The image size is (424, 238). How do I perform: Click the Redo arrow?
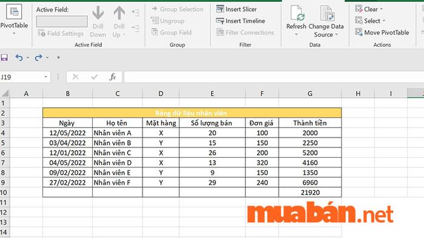pos(38,57)
